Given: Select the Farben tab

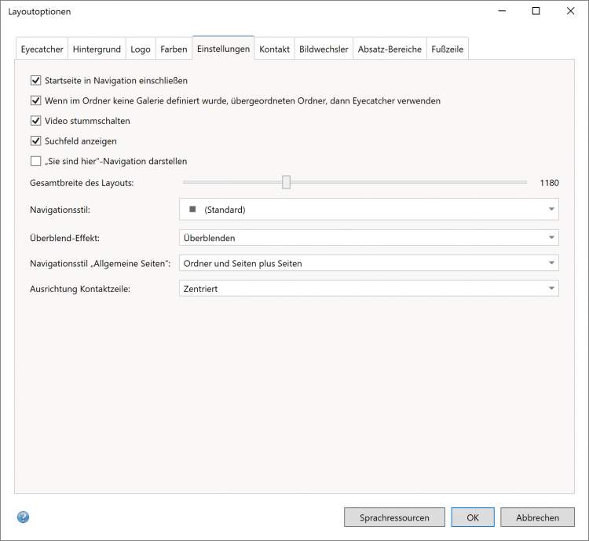Looking at the screenshot, I should point(174,49).
